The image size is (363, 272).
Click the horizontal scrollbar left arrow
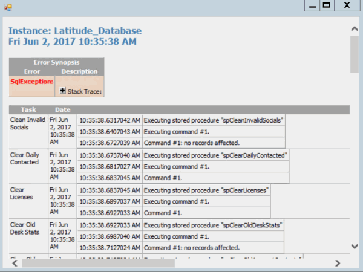pyautogui.click(x=15, y=263)
